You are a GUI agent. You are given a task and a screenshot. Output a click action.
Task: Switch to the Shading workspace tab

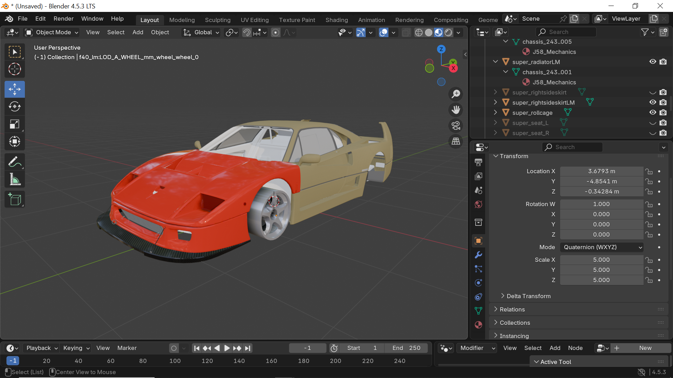[336, 20]
